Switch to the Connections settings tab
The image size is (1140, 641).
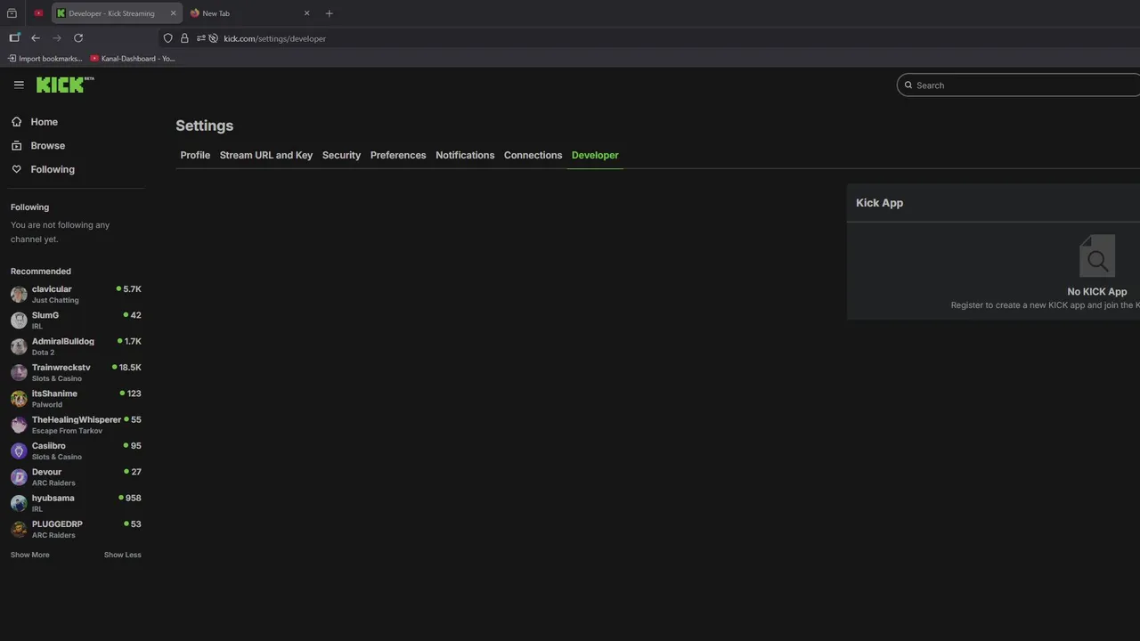pos(533,155)
